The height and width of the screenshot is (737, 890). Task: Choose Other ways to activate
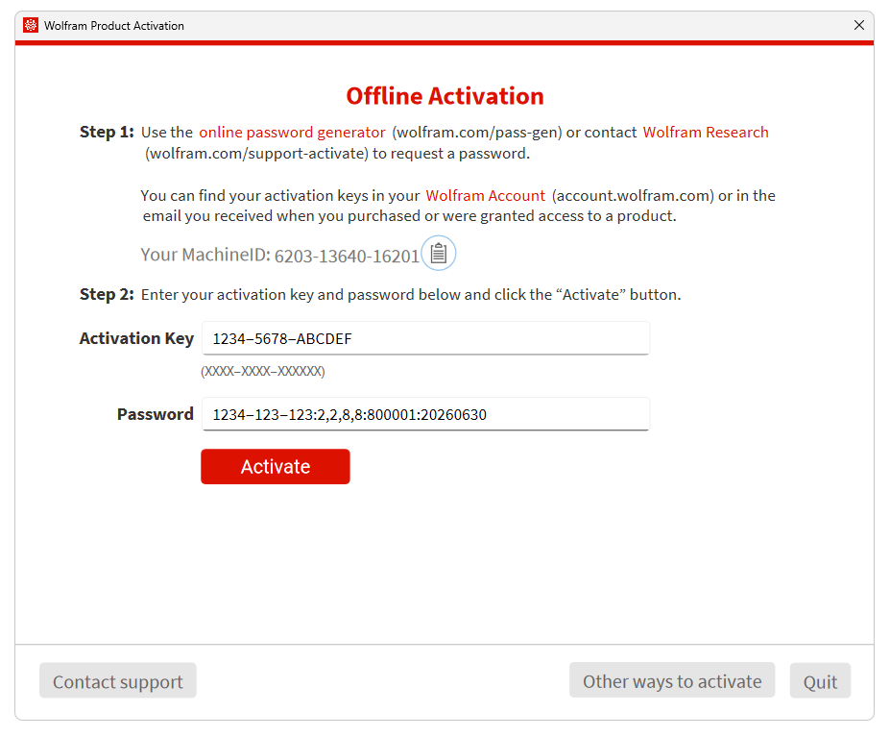[x=672, y=680]
